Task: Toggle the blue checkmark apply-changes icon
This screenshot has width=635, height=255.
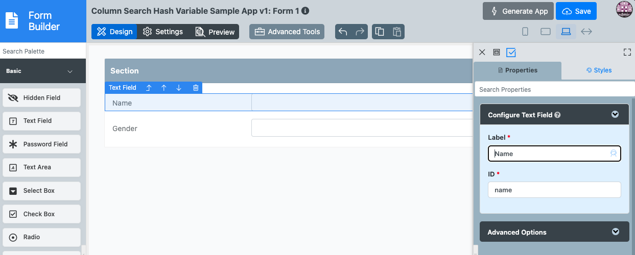Action: pyautogui.click(x=511, y=52)
